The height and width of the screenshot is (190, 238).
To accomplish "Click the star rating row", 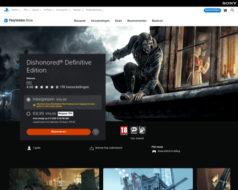I will pyautogui.click(x=47, y=87).
